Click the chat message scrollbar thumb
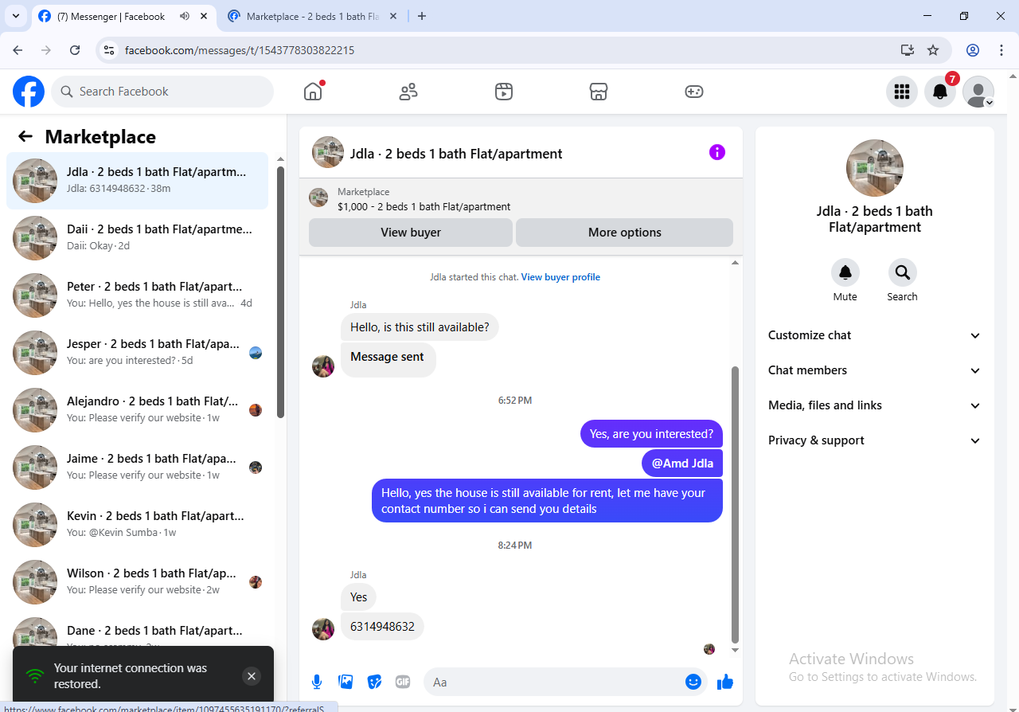This screenshot has height=712, width=1019. point(736,504)
